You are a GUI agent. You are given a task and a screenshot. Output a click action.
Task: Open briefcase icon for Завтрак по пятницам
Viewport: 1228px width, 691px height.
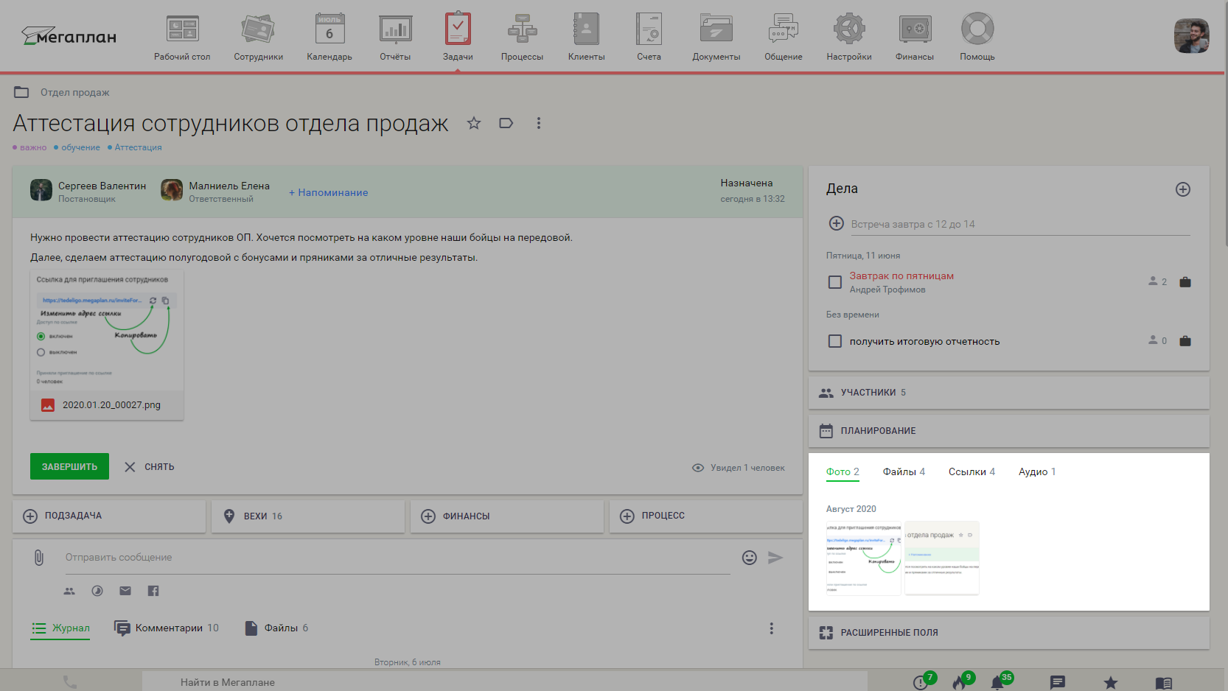click(1185, 282)
